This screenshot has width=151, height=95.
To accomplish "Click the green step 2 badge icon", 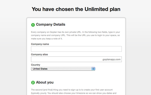I will [x=33, y=82].
